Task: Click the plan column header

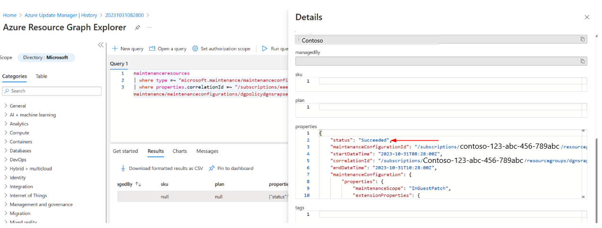Action: pos(220,184)
